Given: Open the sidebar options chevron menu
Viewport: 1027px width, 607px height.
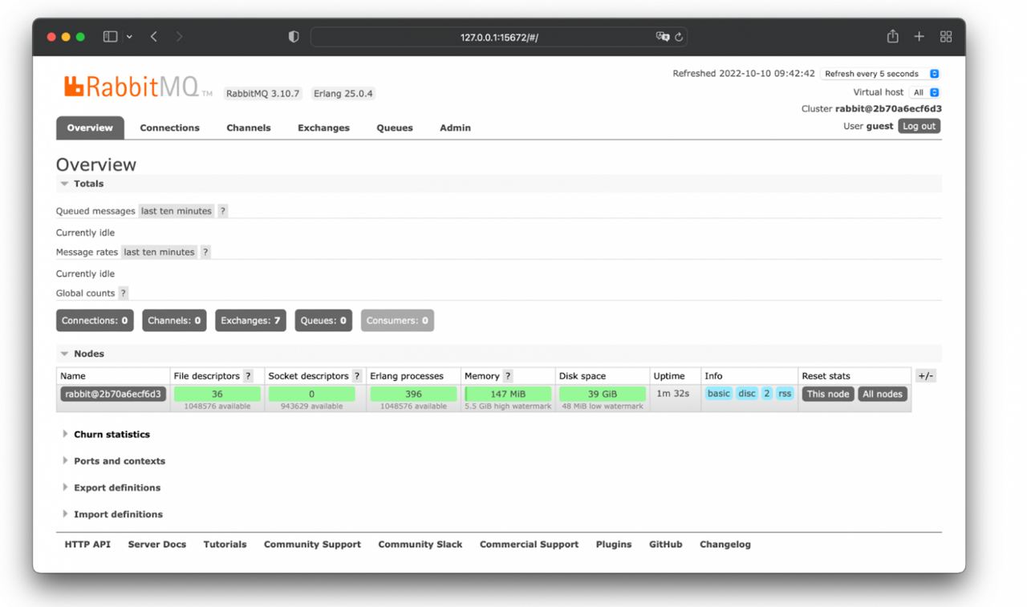Looking at the screenshot, I should [129, 37].
